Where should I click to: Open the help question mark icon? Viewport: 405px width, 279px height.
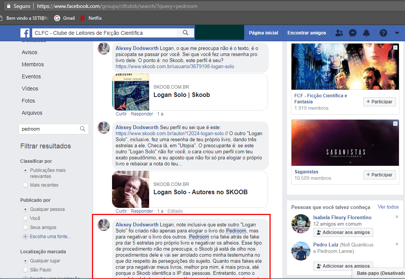[383, 33]
